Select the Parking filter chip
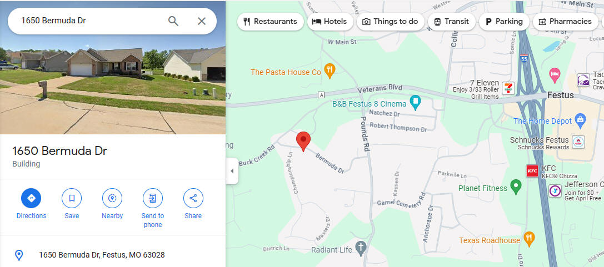 pos(504,22)
